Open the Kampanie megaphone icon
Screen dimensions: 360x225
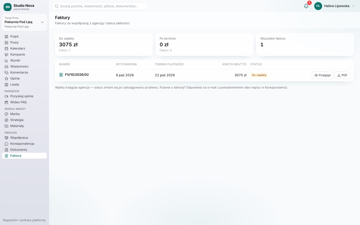pos(6,54)
